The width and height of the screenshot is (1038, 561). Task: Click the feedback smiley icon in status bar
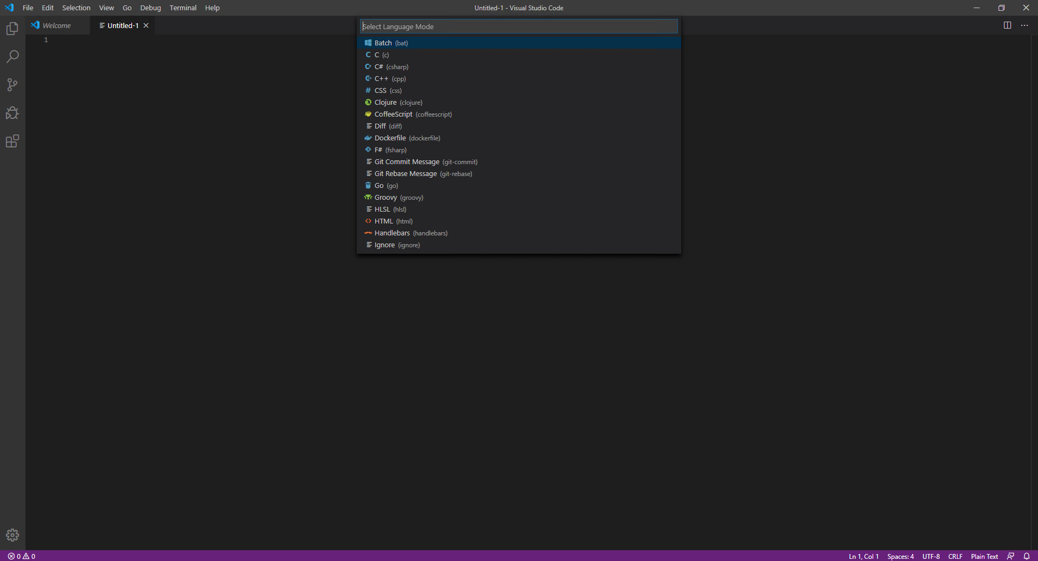1010,556
